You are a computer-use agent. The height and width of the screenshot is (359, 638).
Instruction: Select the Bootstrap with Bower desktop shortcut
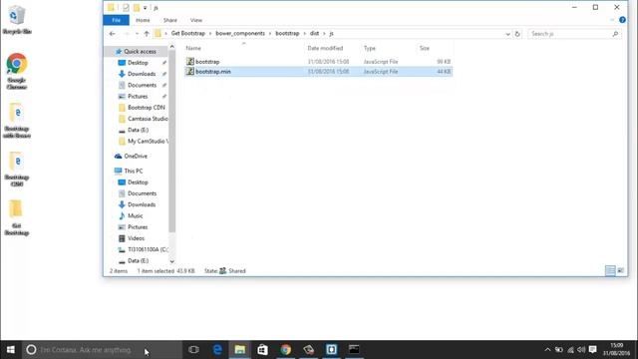tap(17, 121)
